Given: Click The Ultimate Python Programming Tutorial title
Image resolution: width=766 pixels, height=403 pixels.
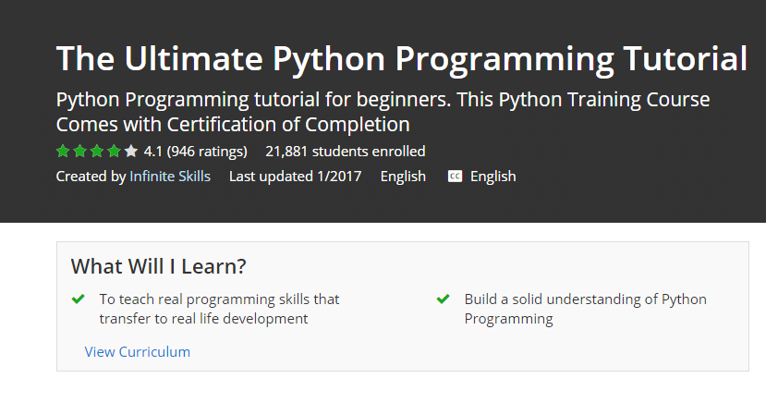Looking at the screenshot, I should (x=402, y=59).
